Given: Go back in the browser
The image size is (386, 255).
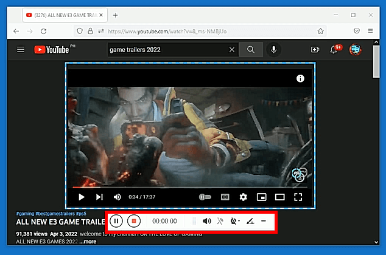Looking at the screenshot, I should coord(16,31).
